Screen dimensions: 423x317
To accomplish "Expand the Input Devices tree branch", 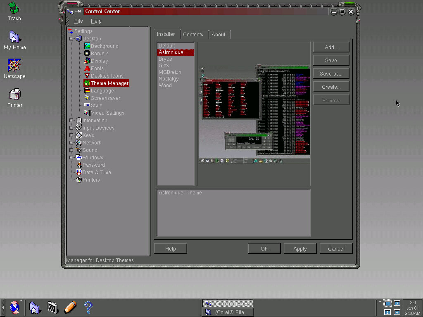I will [x=71, y=128].
